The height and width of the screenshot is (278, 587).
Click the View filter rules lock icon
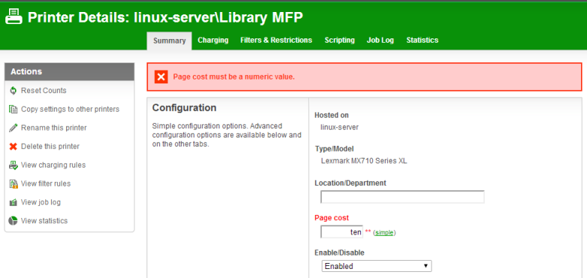(x=13, y=184)
